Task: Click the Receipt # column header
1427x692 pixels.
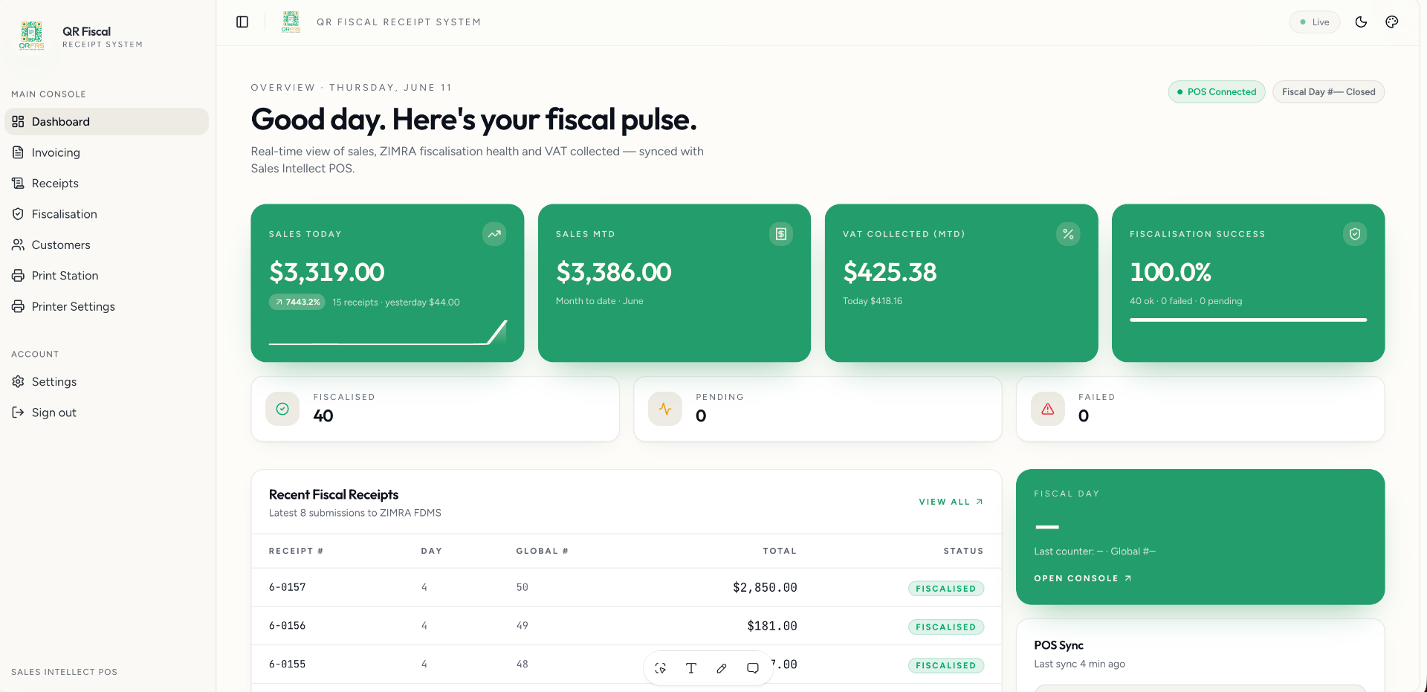Action: click(296, 551)
